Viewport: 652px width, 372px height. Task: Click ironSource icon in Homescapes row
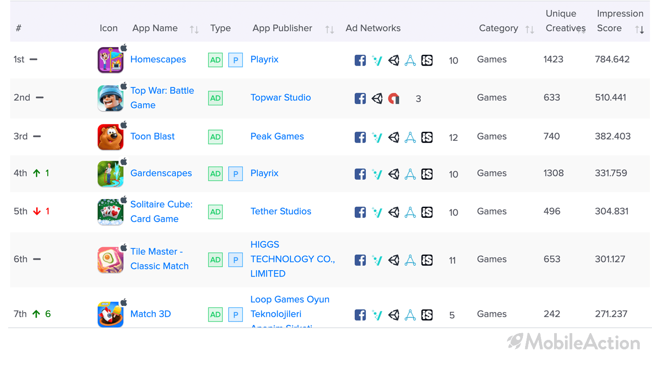click(x=427, y=60)
